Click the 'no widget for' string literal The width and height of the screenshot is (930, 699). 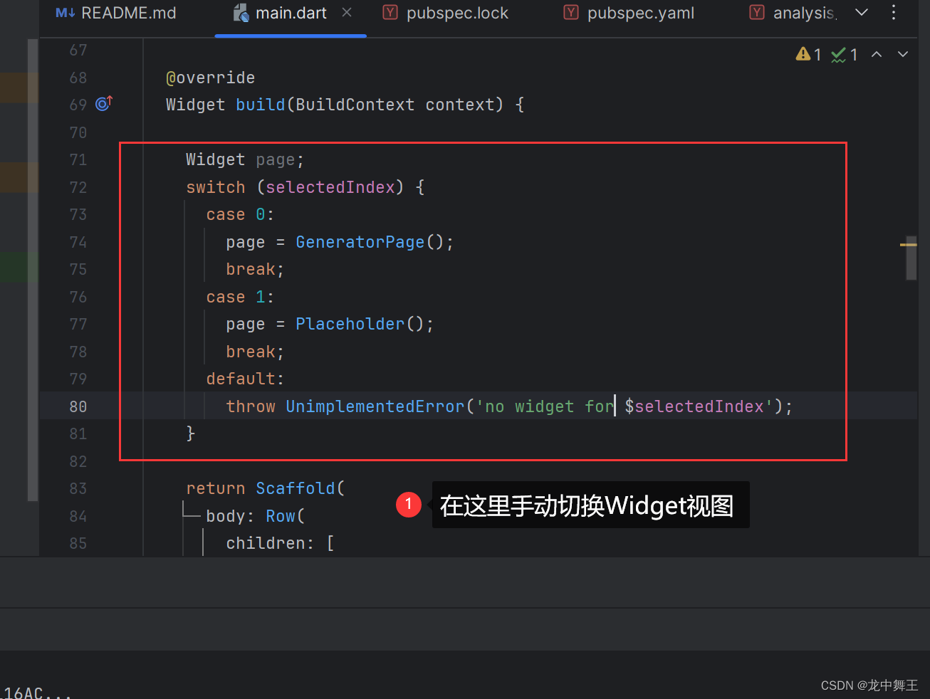[544, 406]
